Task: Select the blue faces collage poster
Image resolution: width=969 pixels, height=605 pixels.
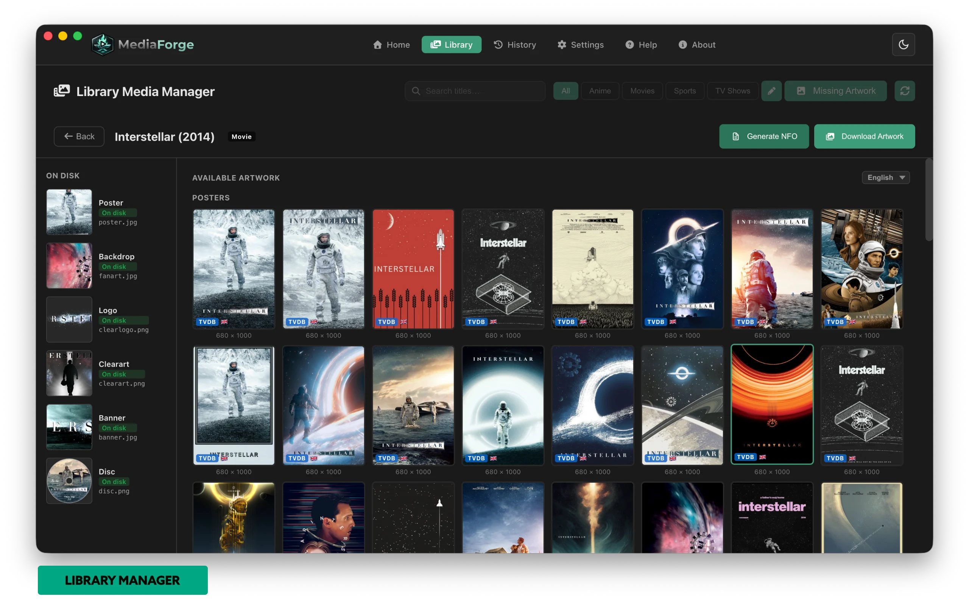Action: coord(682,269)
